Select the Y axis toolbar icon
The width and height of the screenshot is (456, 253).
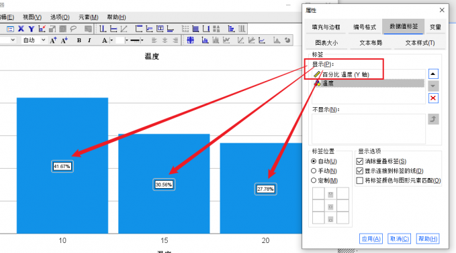pyautogui.click(x=32, y=29)
